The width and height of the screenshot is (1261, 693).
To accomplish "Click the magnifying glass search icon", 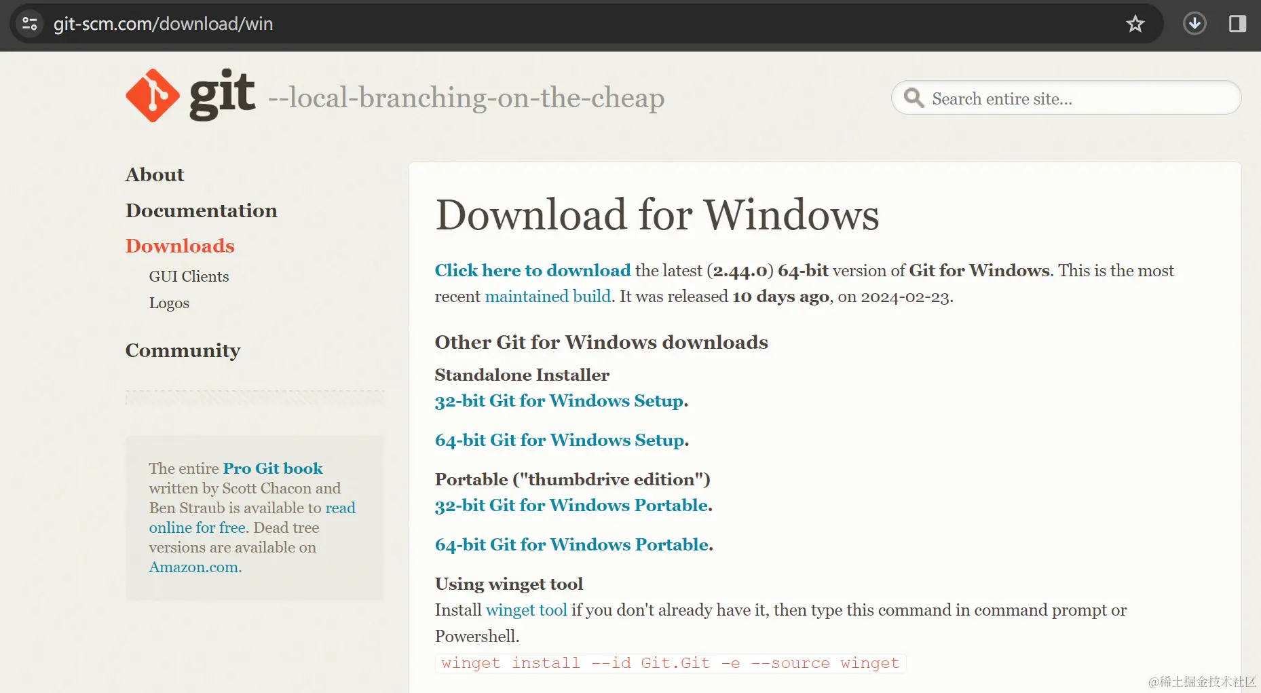I will pyautogui.click(x=914, y=98).
